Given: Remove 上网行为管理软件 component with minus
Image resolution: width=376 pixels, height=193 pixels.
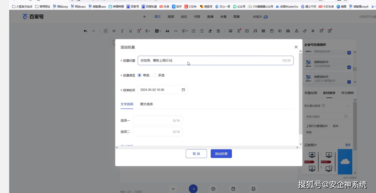Looking at the screenshot, I should point(349,82).
